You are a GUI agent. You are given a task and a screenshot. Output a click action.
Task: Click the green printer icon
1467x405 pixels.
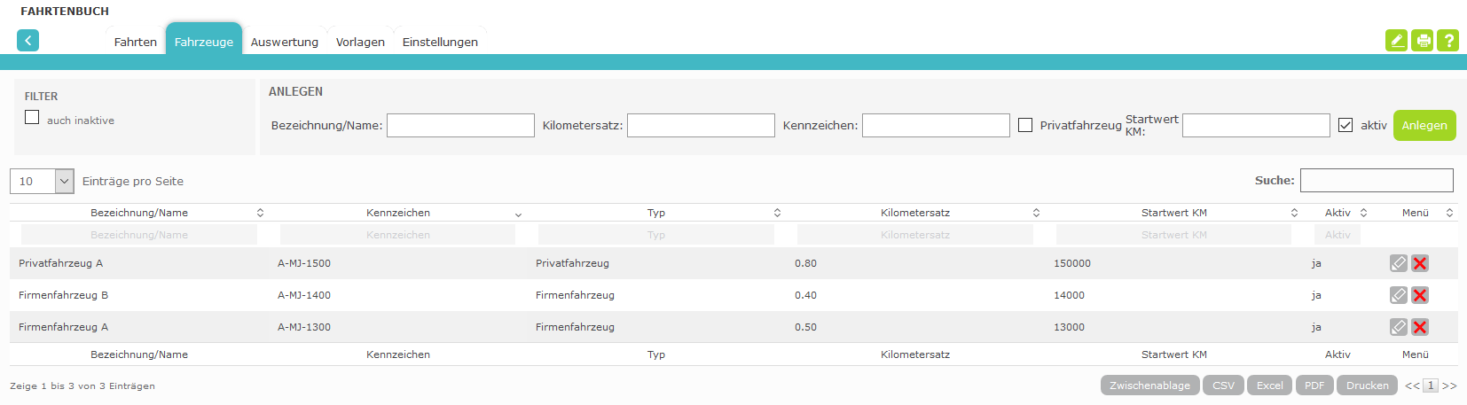click(x=1422, y=41)
